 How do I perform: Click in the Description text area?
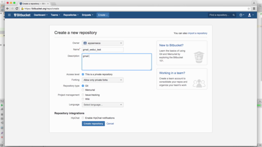[117, 62]
